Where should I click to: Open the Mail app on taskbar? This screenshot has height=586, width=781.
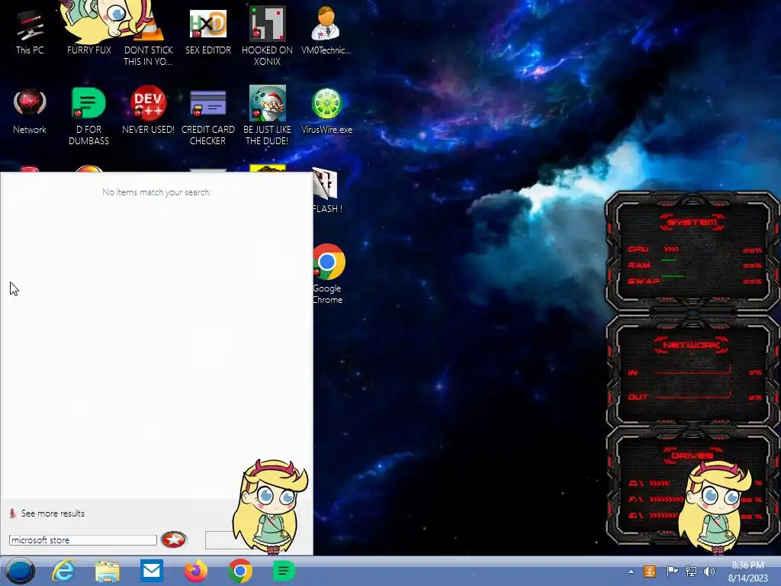(152, 571)
